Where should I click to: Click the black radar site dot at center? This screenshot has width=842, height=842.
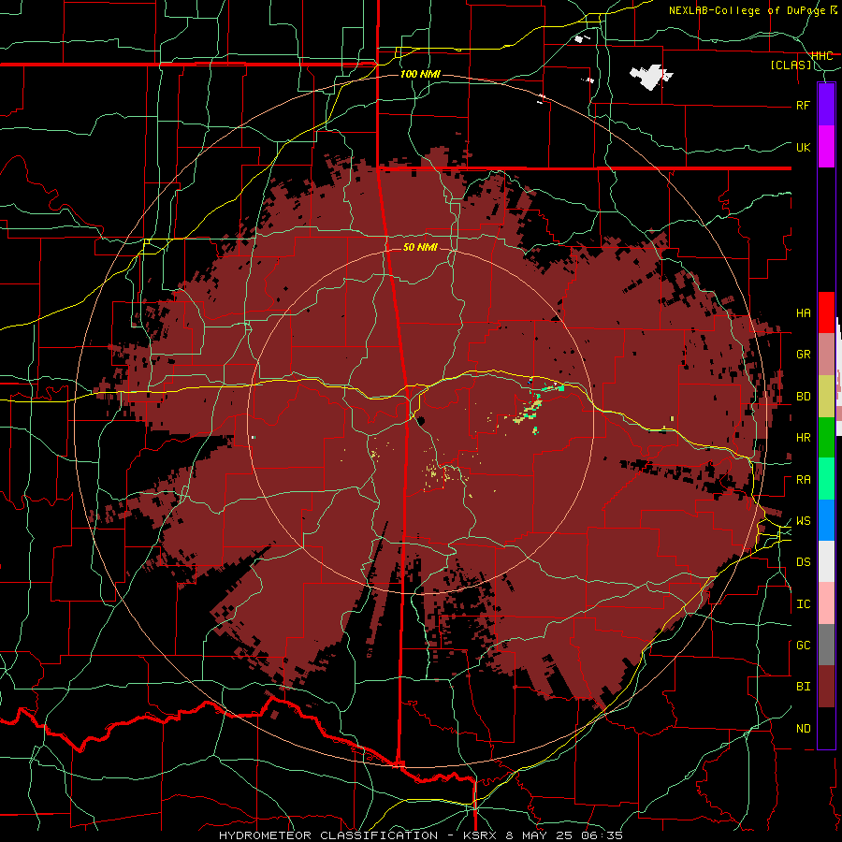pos(420,420)
